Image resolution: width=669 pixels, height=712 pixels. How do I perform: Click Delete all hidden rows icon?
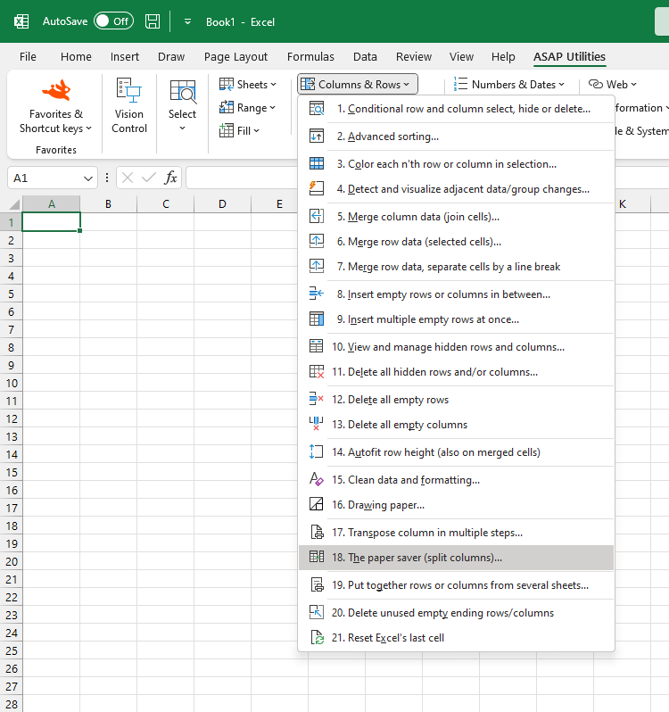[317, 371]
